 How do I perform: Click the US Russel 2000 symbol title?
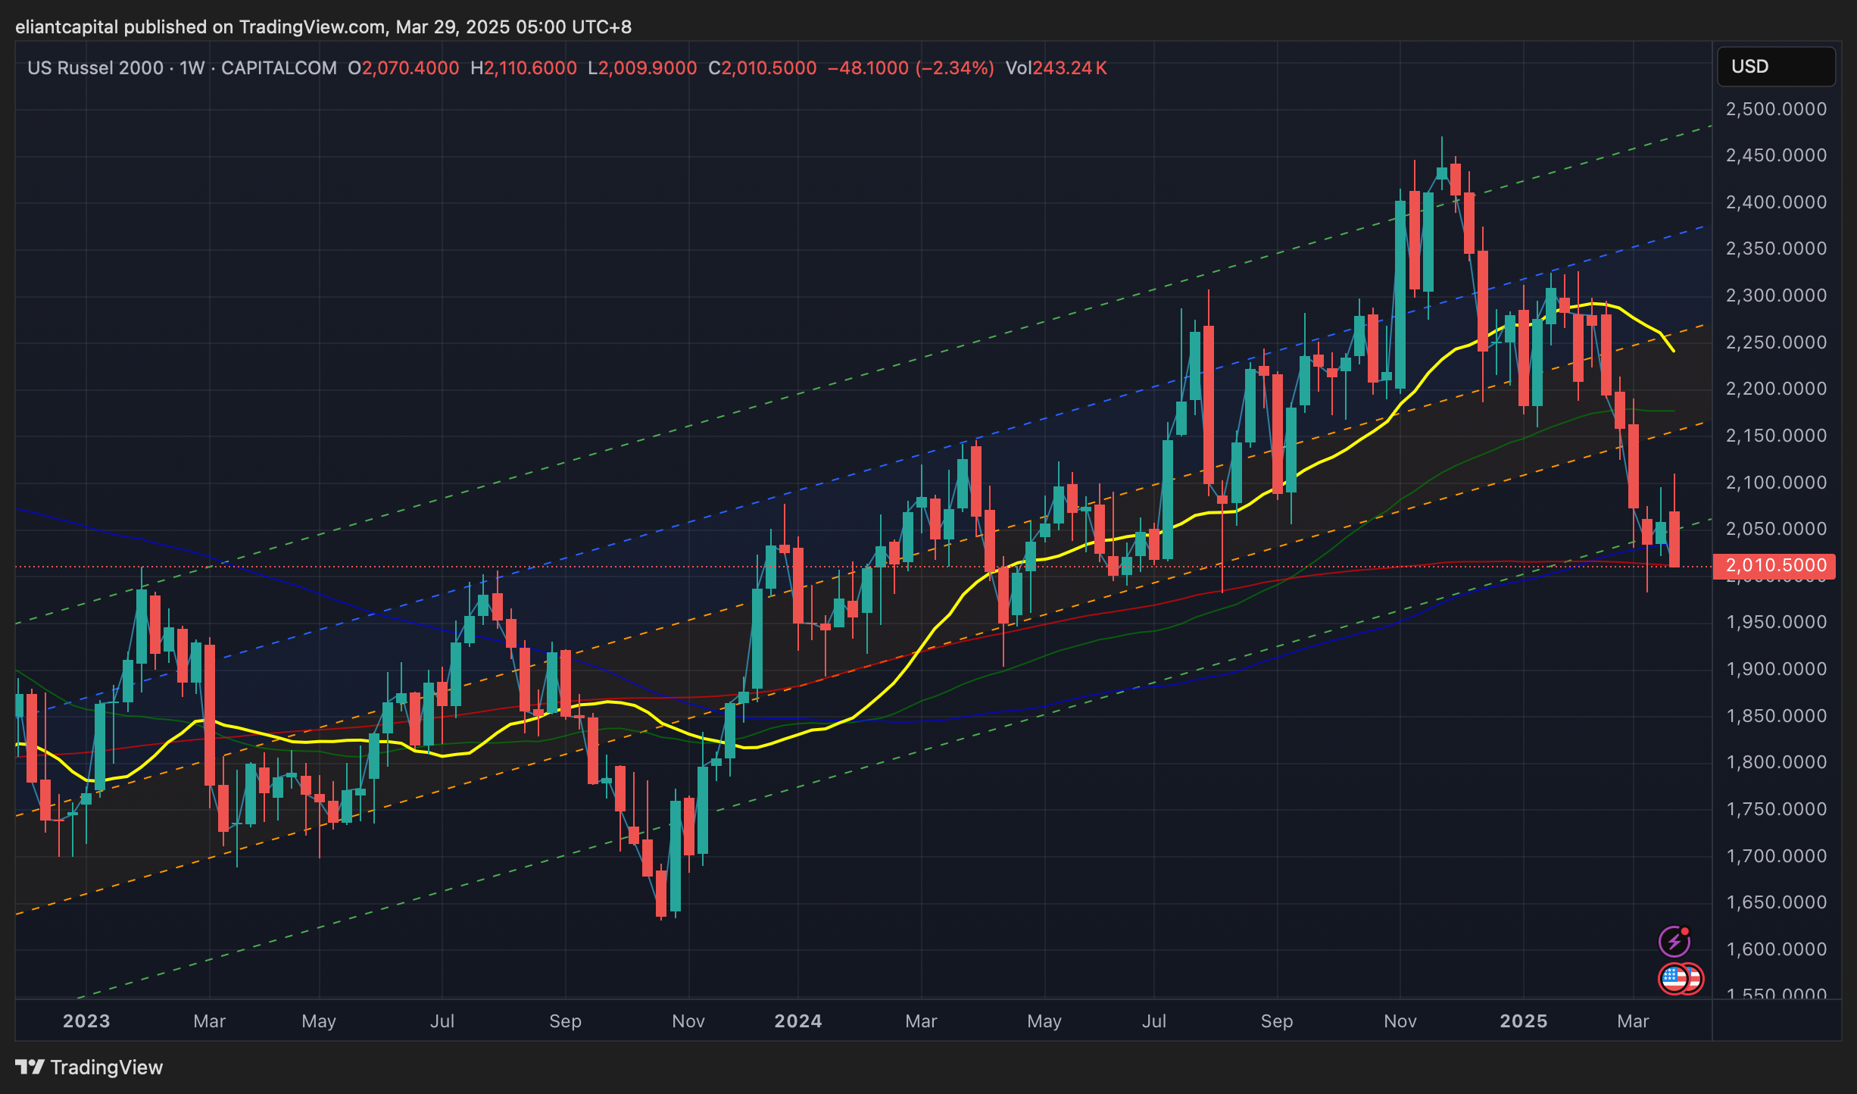click(x=95, y=68)
